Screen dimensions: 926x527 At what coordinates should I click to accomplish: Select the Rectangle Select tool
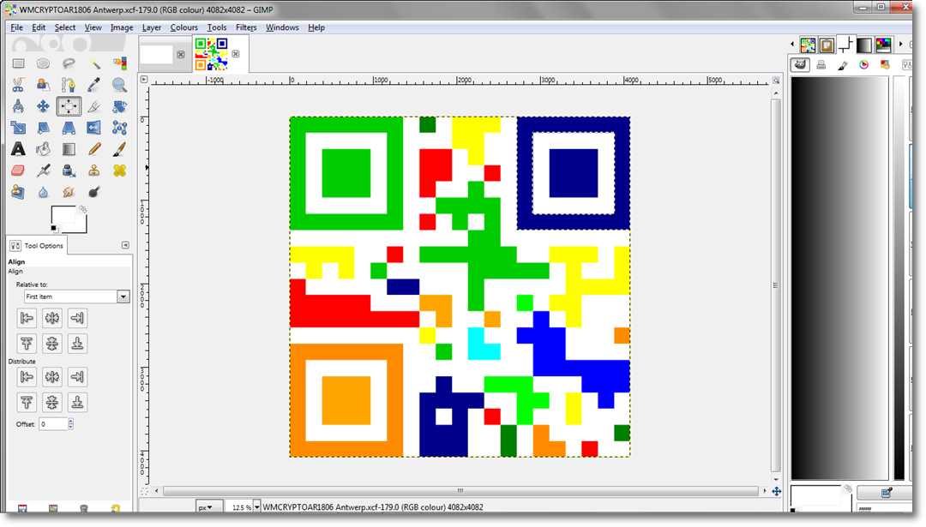coord(18,63)
